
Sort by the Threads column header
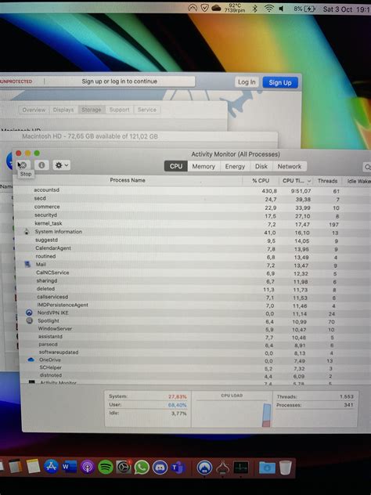tap(327, 181)
